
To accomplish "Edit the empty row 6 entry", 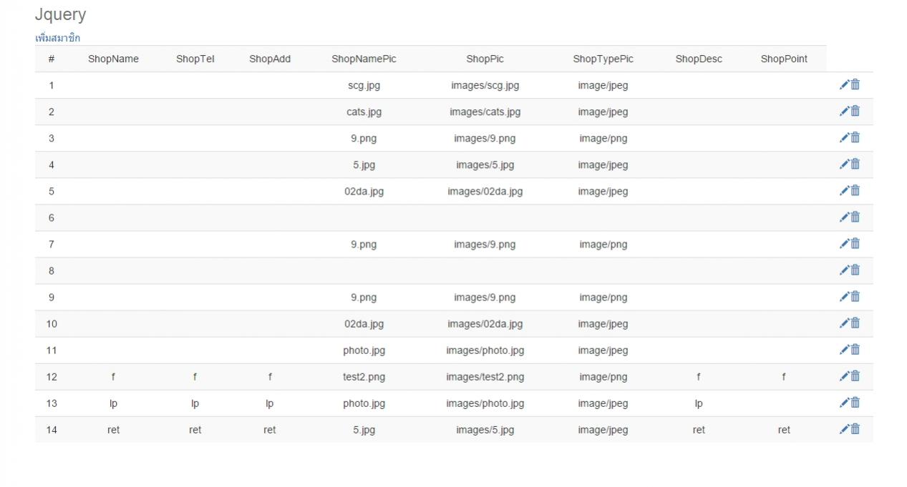I will coord(844,217).
